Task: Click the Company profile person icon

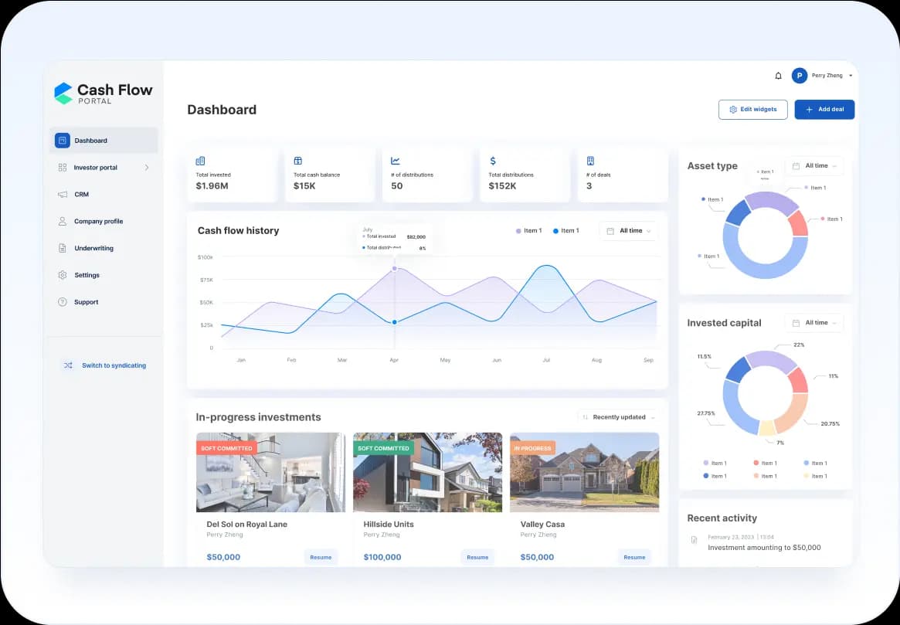Action: (63, 222)
